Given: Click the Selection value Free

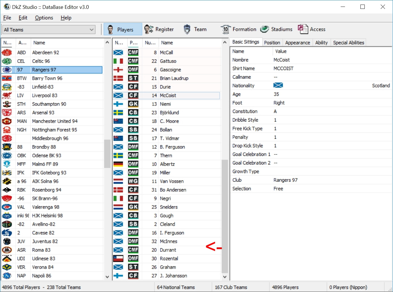Looking at the screenshot, I should pyautogui.click(x=278, y=188).
